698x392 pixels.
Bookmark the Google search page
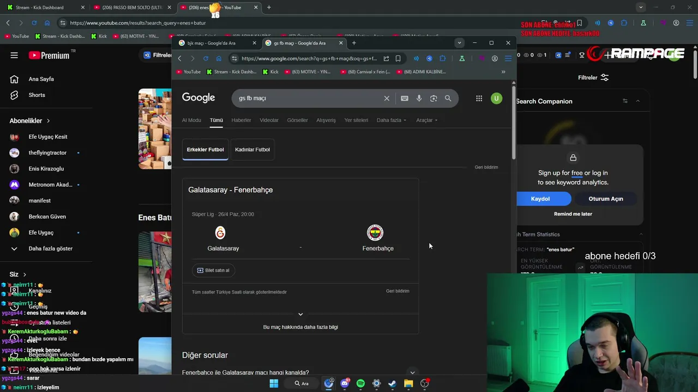(398, 58)
